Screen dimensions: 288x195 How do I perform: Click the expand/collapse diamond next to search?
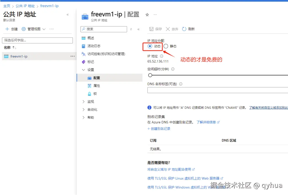coord(131,29)
